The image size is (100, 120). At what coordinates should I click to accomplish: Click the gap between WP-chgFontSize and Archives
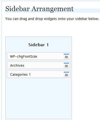point(39,61)
